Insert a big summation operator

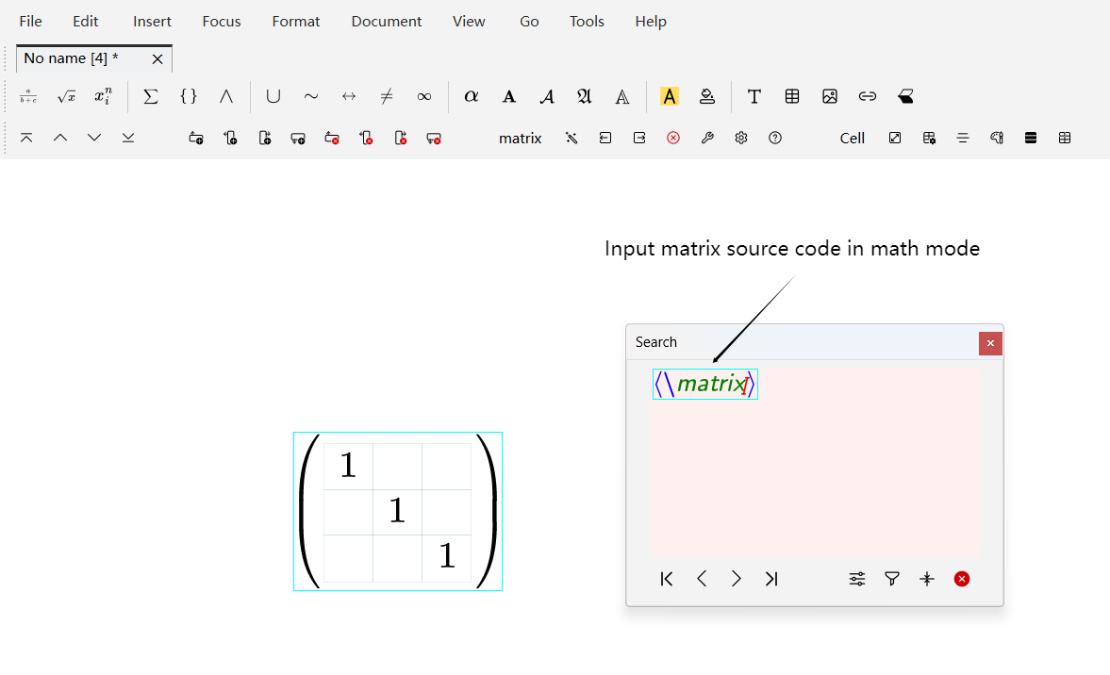click(150, 96)
